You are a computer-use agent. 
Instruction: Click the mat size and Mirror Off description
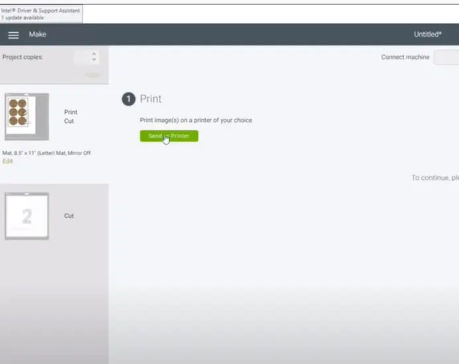click(46, 153)
